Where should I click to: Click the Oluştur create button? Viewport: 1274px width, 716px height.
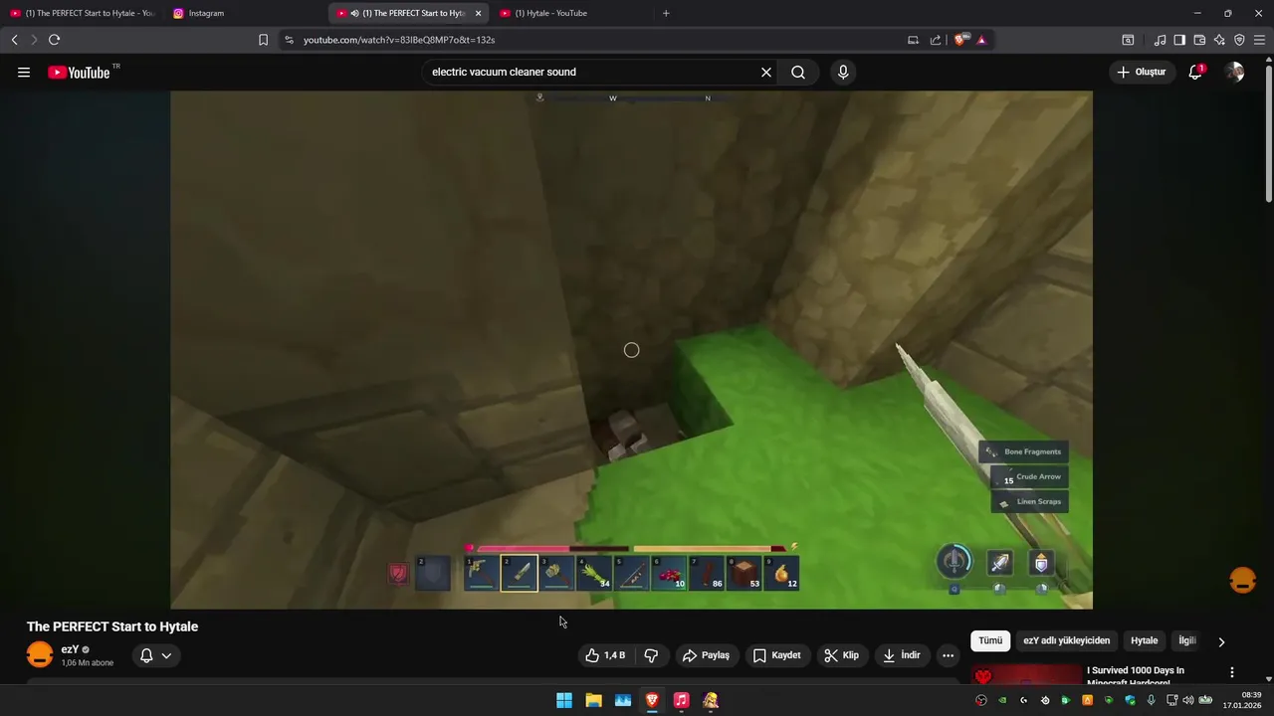click(x=1142, y=73)
